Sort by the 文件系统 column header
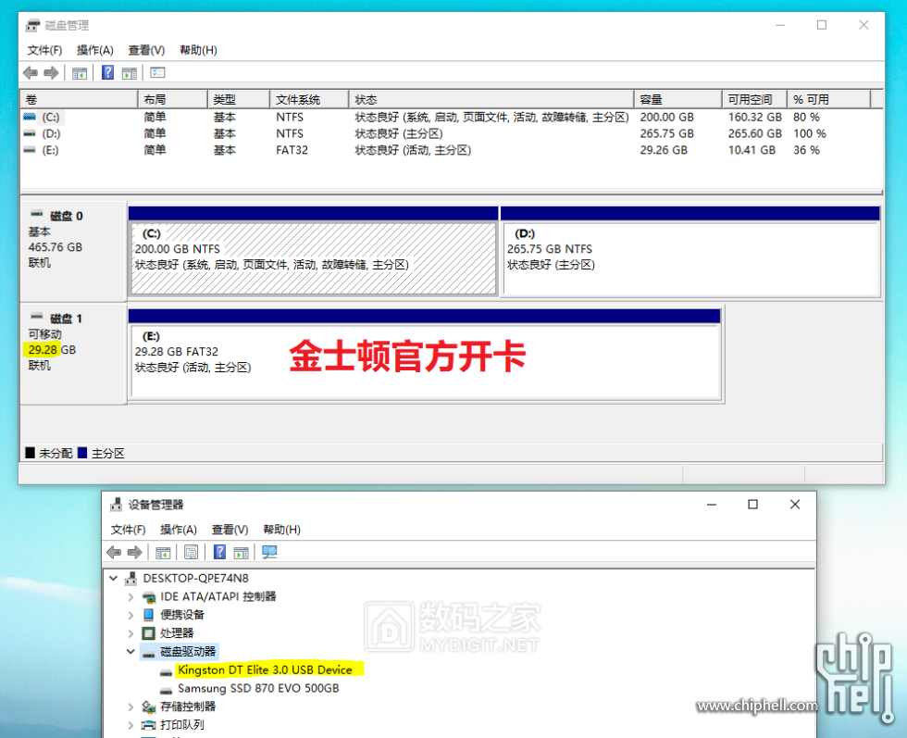The width and height of the screenshot is (907, 738). (x=309, y=100)
